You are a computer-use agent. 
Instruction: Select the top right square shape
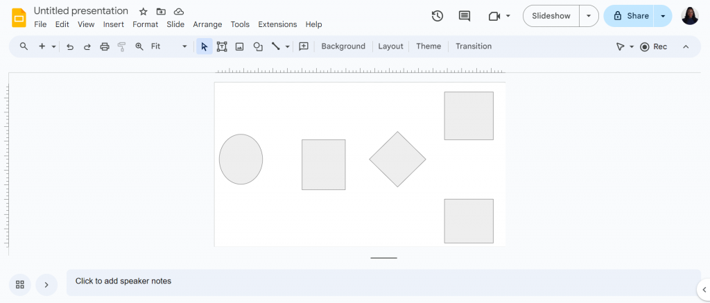[x=469, y=116]
